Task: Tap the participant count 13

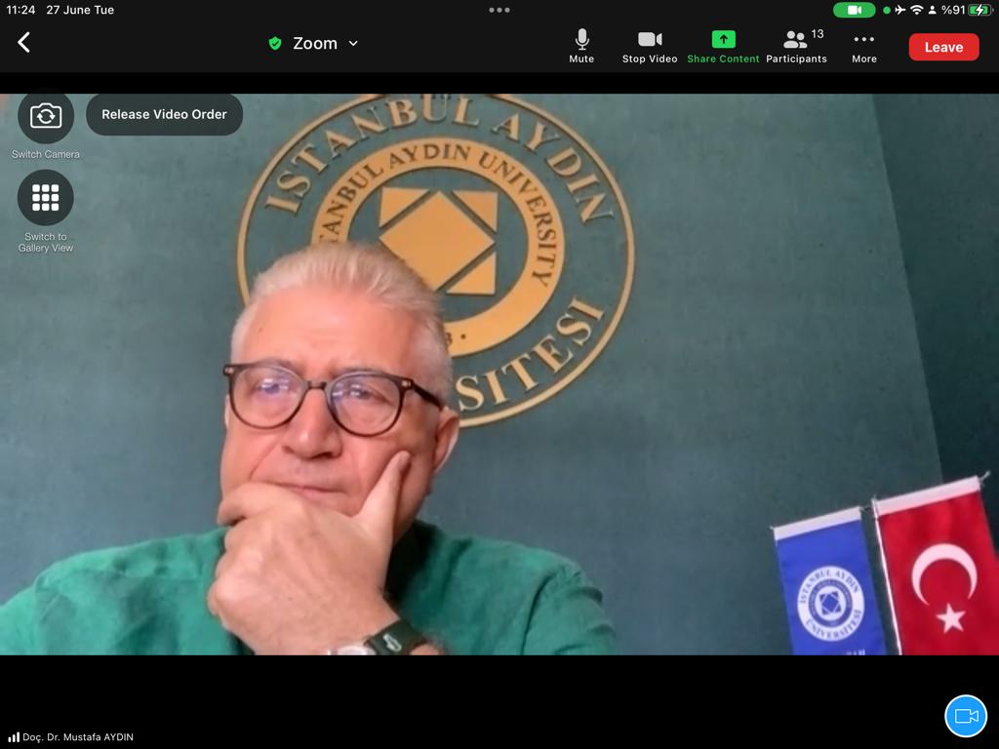Action: pos(818,34)
